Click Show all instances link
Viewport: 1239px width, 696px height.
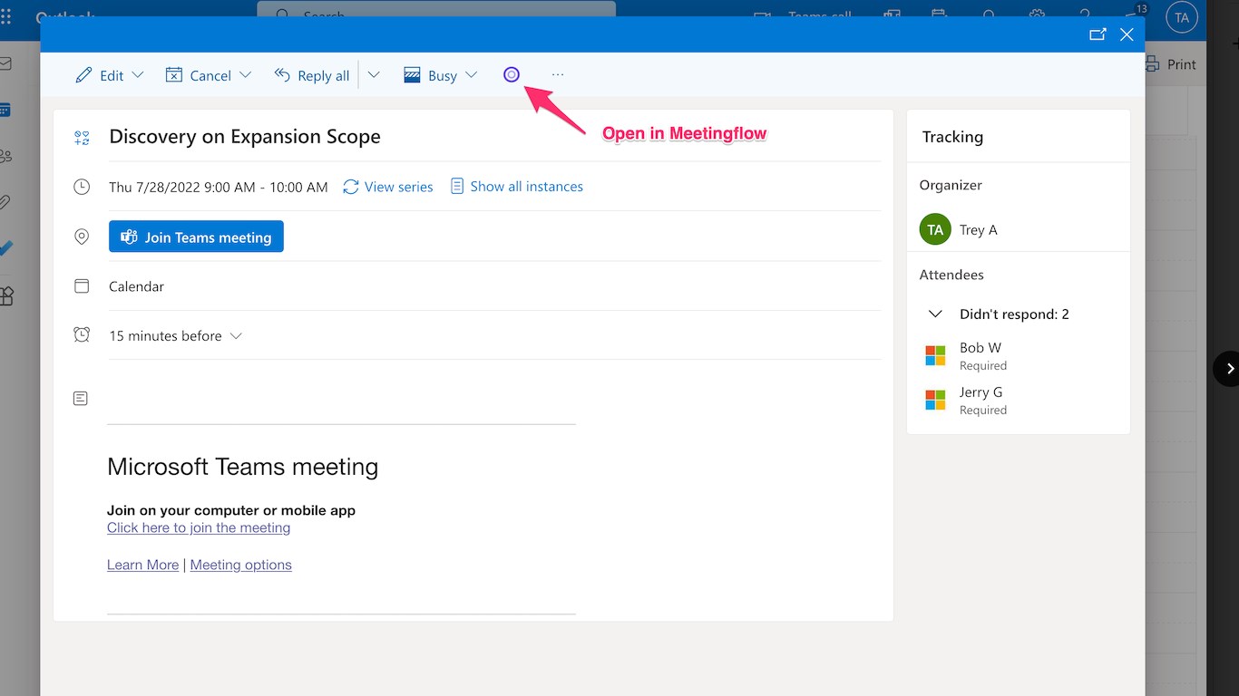517,187
